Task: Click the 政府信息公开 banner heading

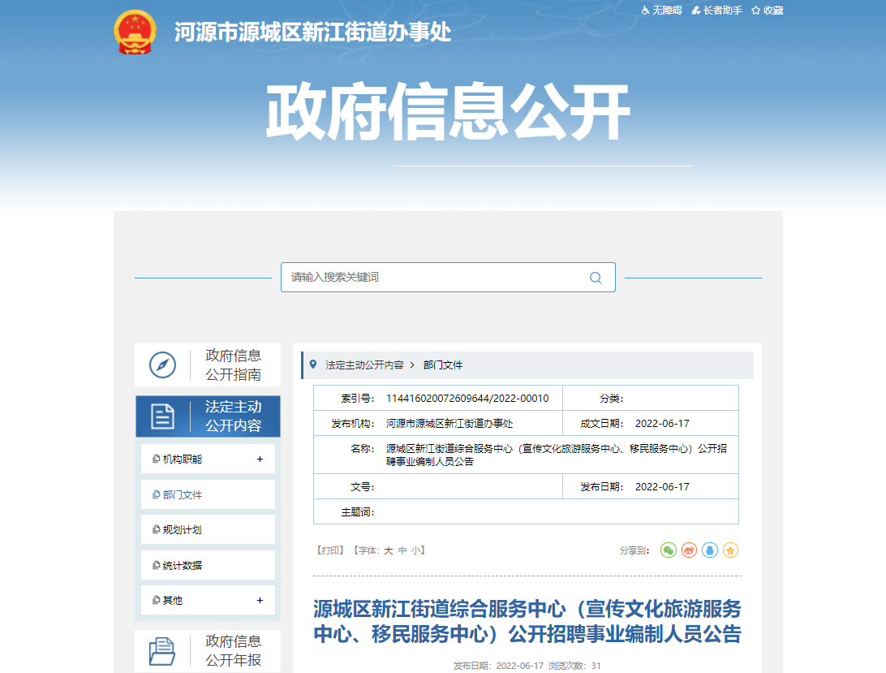Action: click(448, 111)
